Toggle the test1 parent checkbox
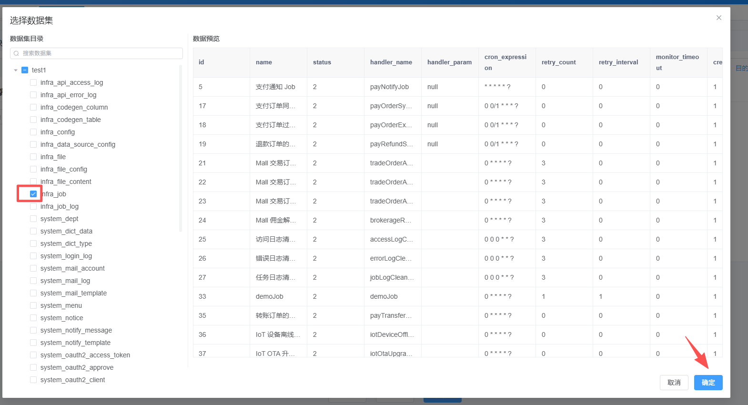 (25, 70)
